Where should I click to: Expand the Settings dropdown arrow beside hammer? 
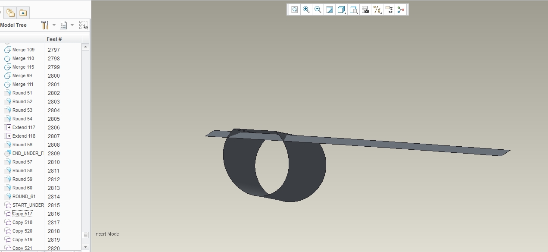coord(54,25)
